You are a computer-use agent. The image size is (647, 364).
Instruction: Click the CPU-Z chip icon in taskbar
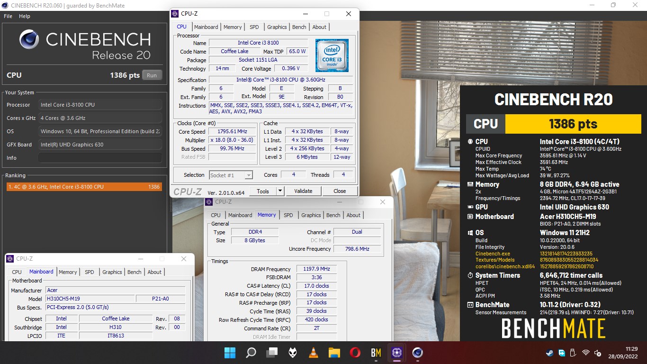point(397,353)
